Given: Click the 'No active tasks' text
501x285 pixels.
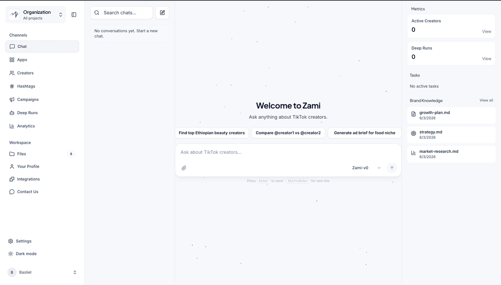Looking at the screenshot, I should (x=424, y=86).
